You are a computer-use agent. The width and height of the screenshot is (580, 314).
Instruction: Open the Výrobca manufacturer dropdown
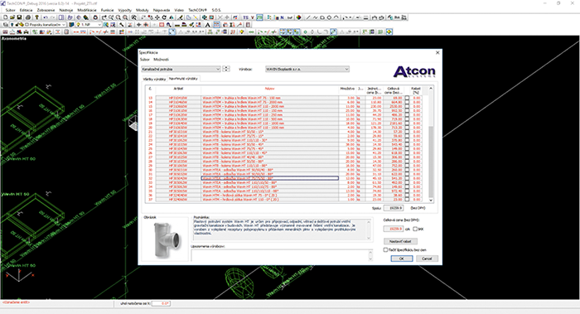pyautogui.click(x=307, y=69)
